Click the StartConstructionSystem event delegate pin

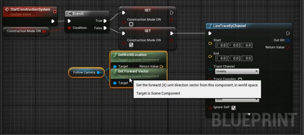coord(55,11)
